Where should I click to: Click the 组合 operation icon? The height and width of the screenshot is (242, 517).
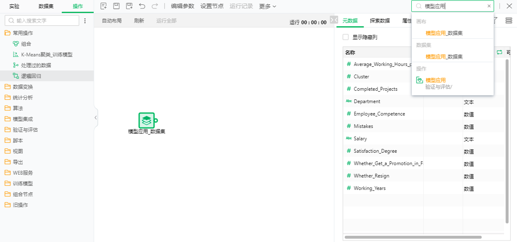[15, 44]
